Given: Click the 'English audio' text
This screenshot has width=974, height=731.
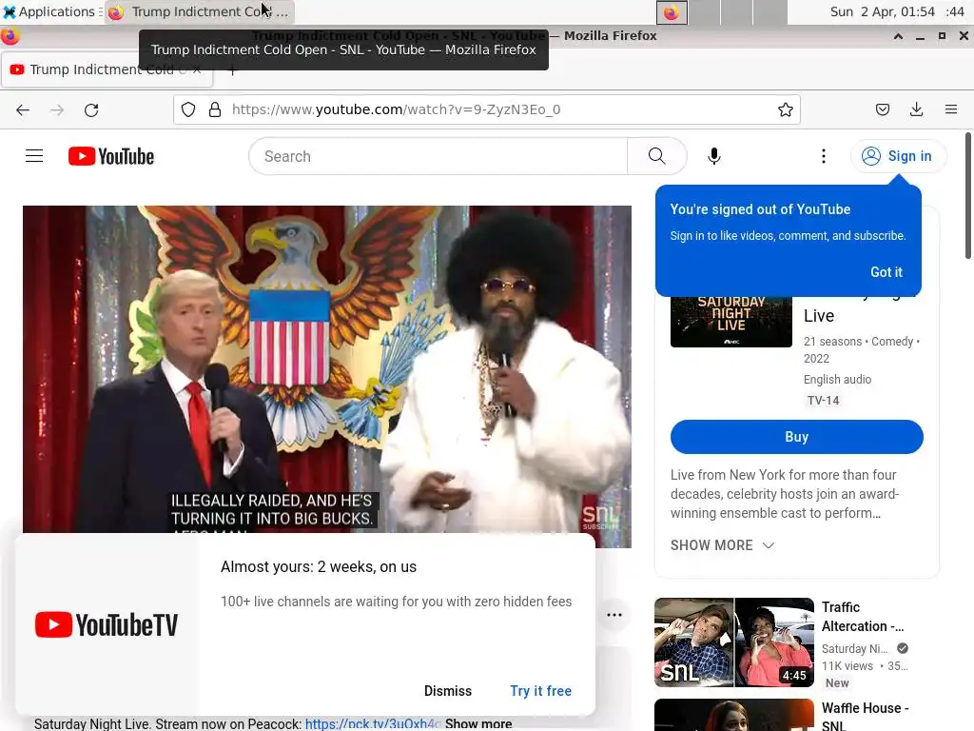Looking at the screenshot, I should 837,379.
